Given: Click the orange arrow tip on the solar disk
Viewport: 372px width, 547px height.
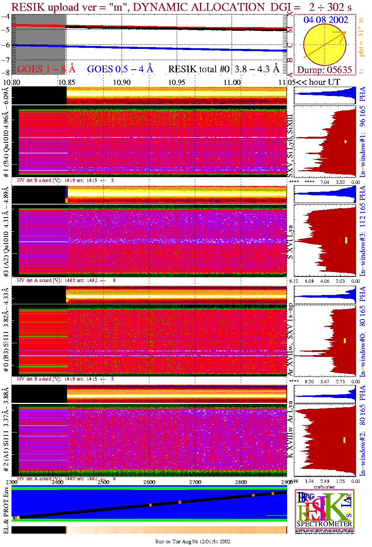Looking at the screenshot, I should [x=344, y=33].
